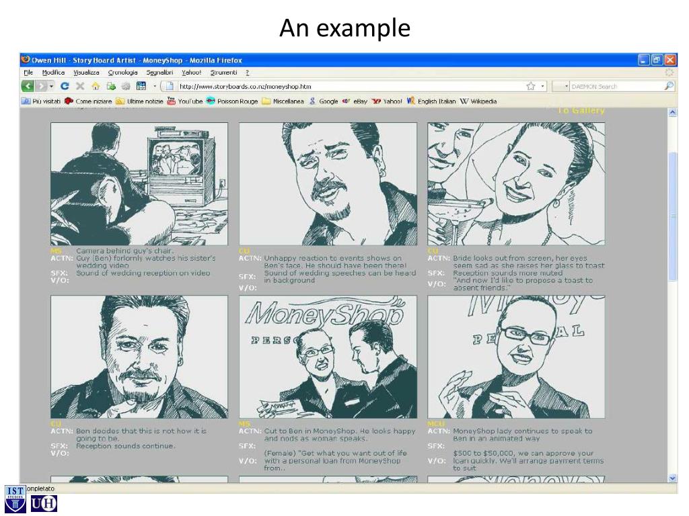The width and height of the screenshot is (689, 516).
Task: Restore down the Firefox window
Action: [657, 60]
